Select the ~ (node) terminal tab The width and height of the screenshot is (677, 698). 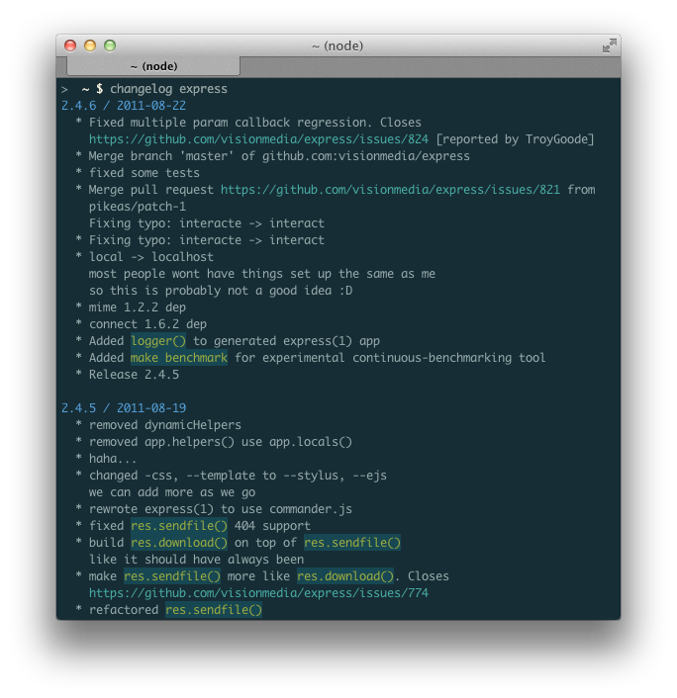click(x=153, y=66)
